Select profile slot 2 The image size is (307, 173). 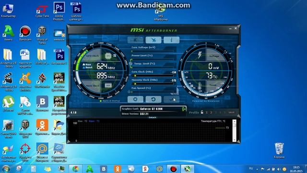tap(211, 112)
